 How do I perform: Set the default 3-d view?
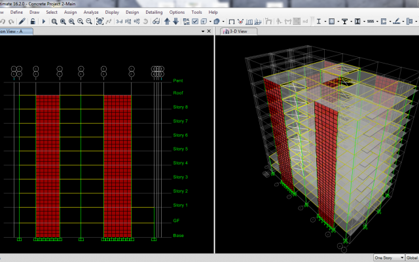coord(119,22)
